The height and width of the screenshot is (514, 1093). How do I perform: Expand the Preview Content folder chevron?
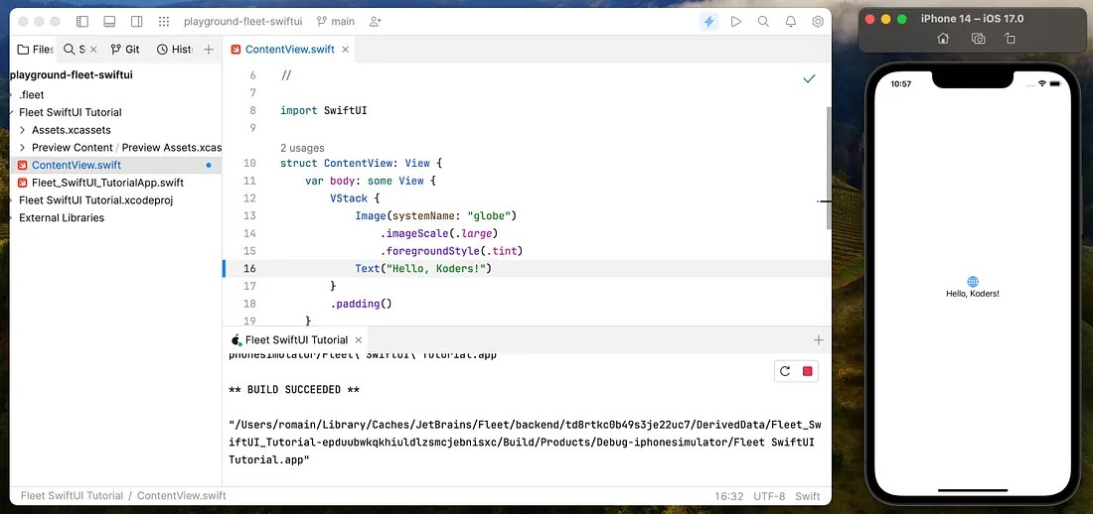[x=22, y=148]
